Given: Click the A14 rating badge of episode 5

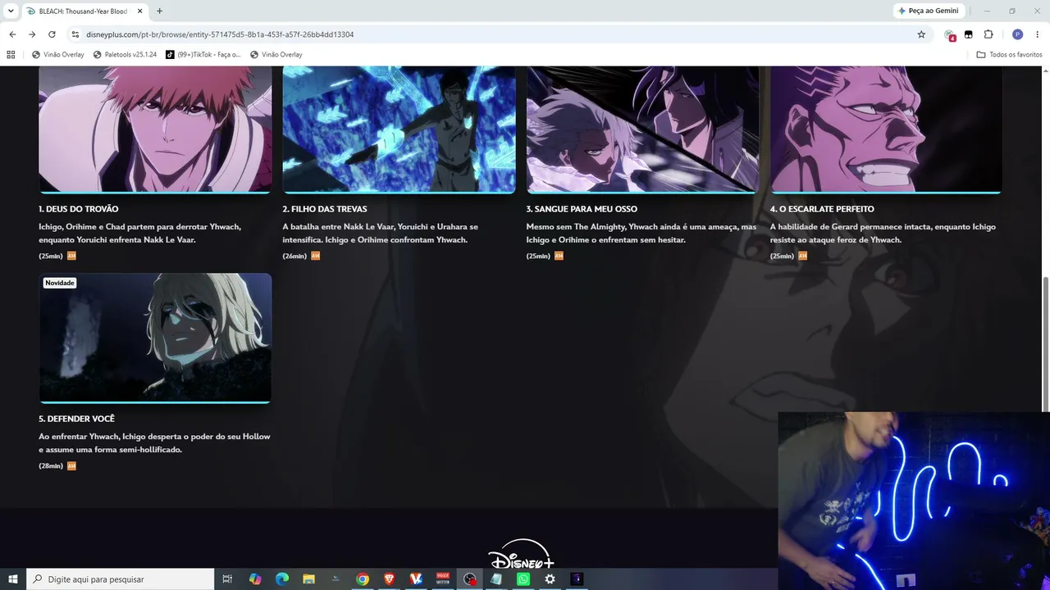Looking at the screenshot, I should pyautogui.click(x=71, y=465).
